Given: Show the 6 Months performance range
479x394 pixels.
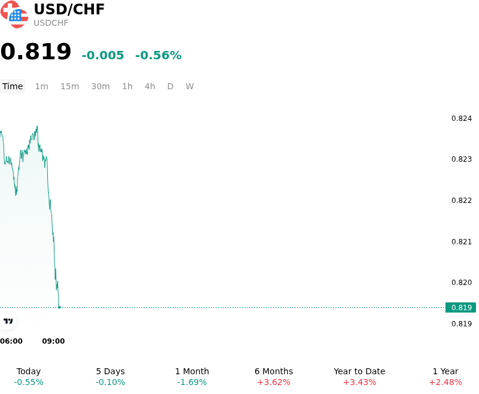Looking at the screenshot, I should click(x=274, y=377).
